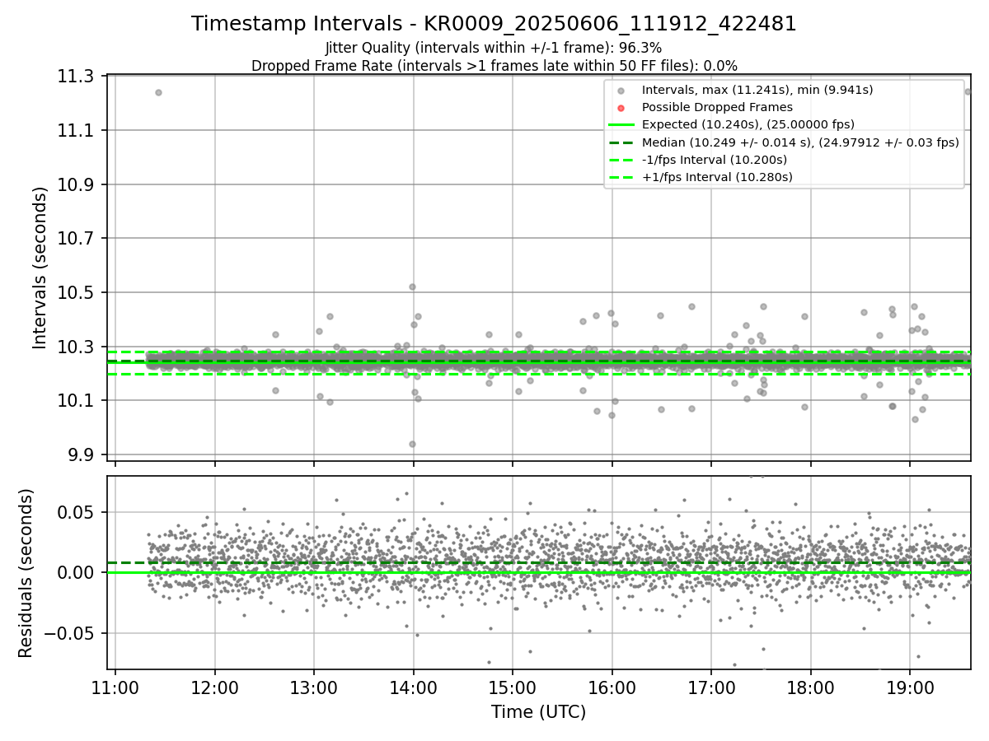Click the 'Time (UTC)' x-axis label
Image resolution: width=989 pixels, height=741 pixels.
pyautogui.click(x=538, y=712)
